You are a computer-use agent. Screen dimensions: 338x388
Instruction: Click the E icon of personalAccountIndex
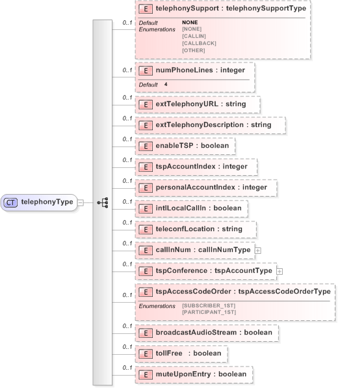point(146,187)
